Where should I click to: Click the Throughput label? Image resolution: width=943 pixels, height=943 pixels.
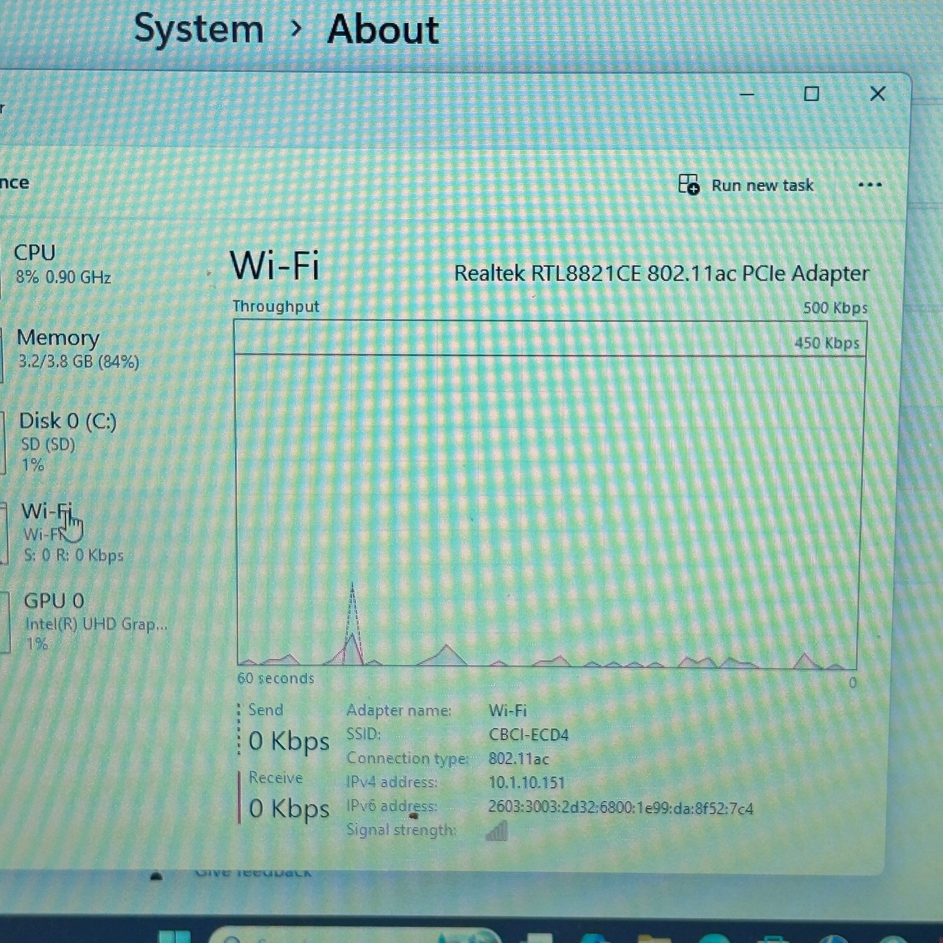[x=276, y=306]
